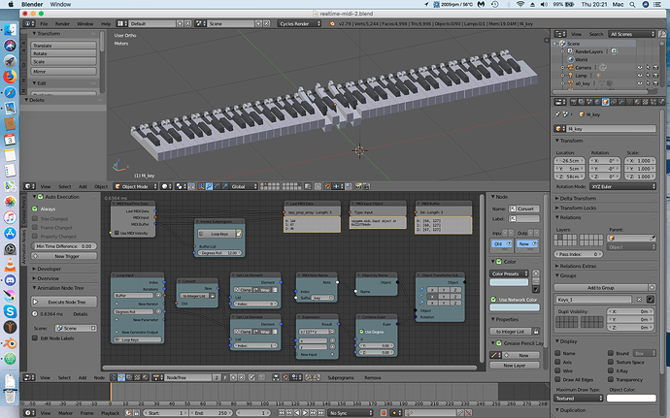Open the Render menu in top header
This screenshot has height=418, width=670.
[62, 24]
